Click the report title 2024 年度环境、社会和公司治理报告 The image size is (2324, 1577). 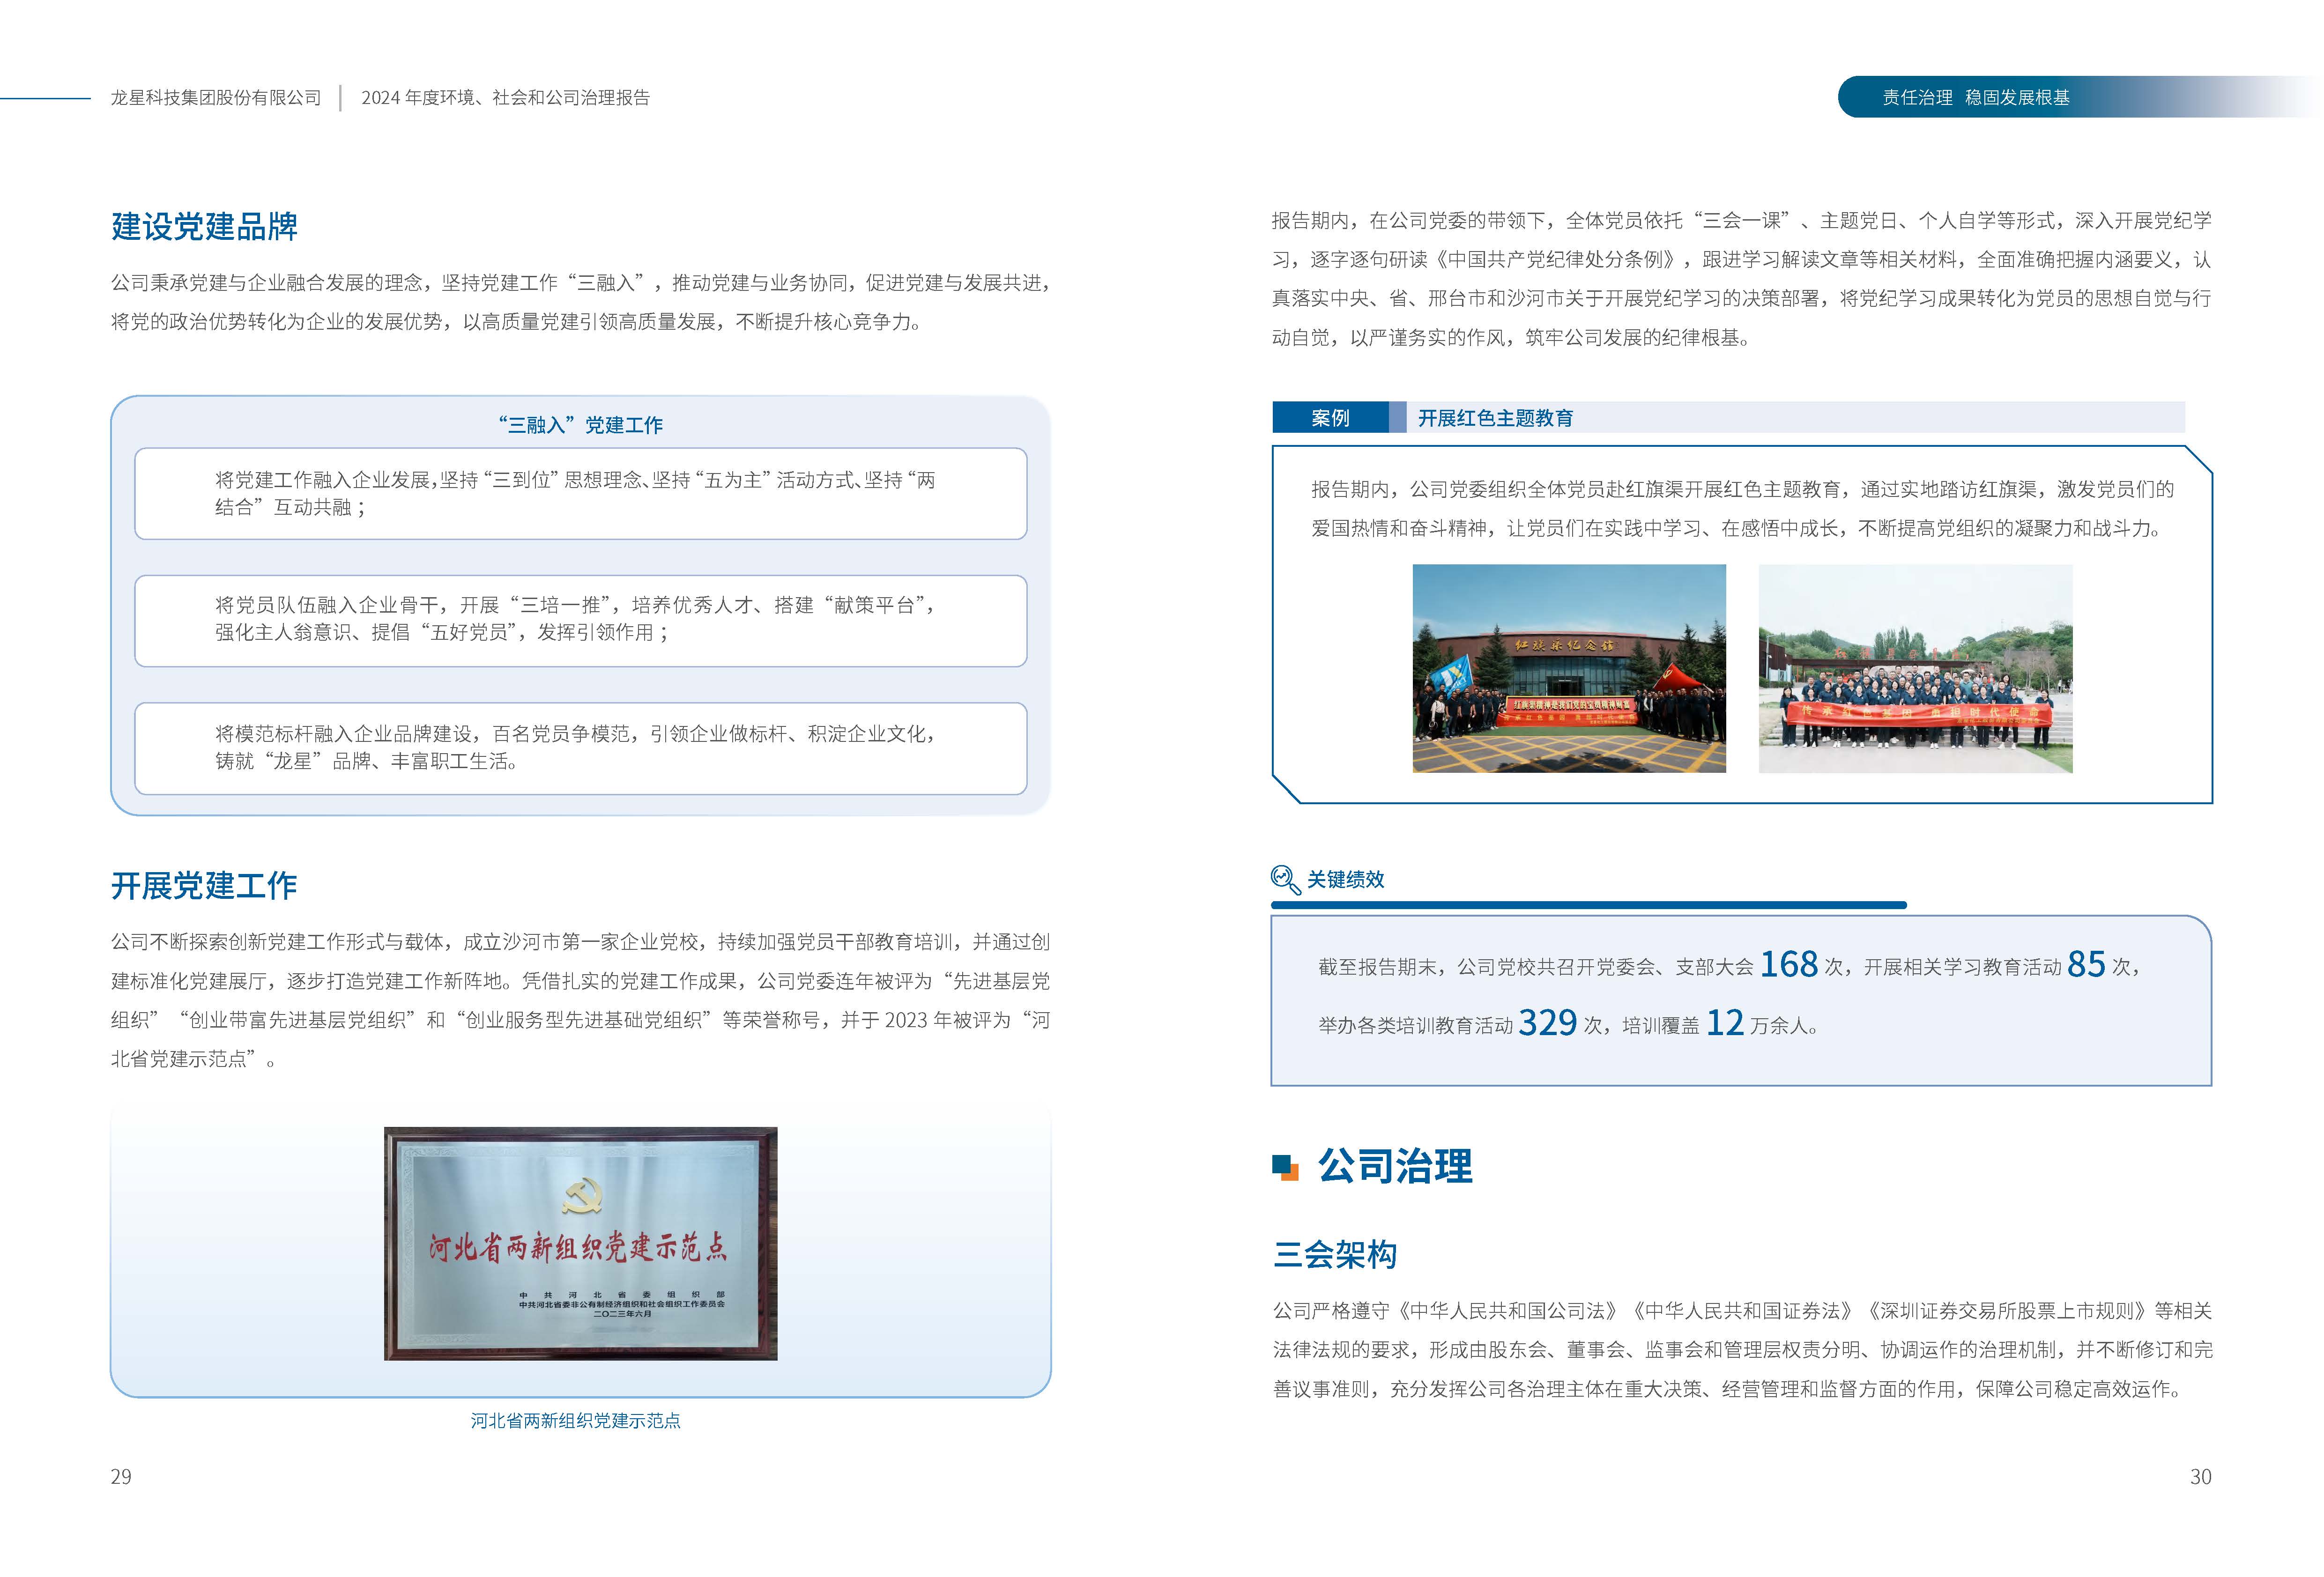(505, 97)
